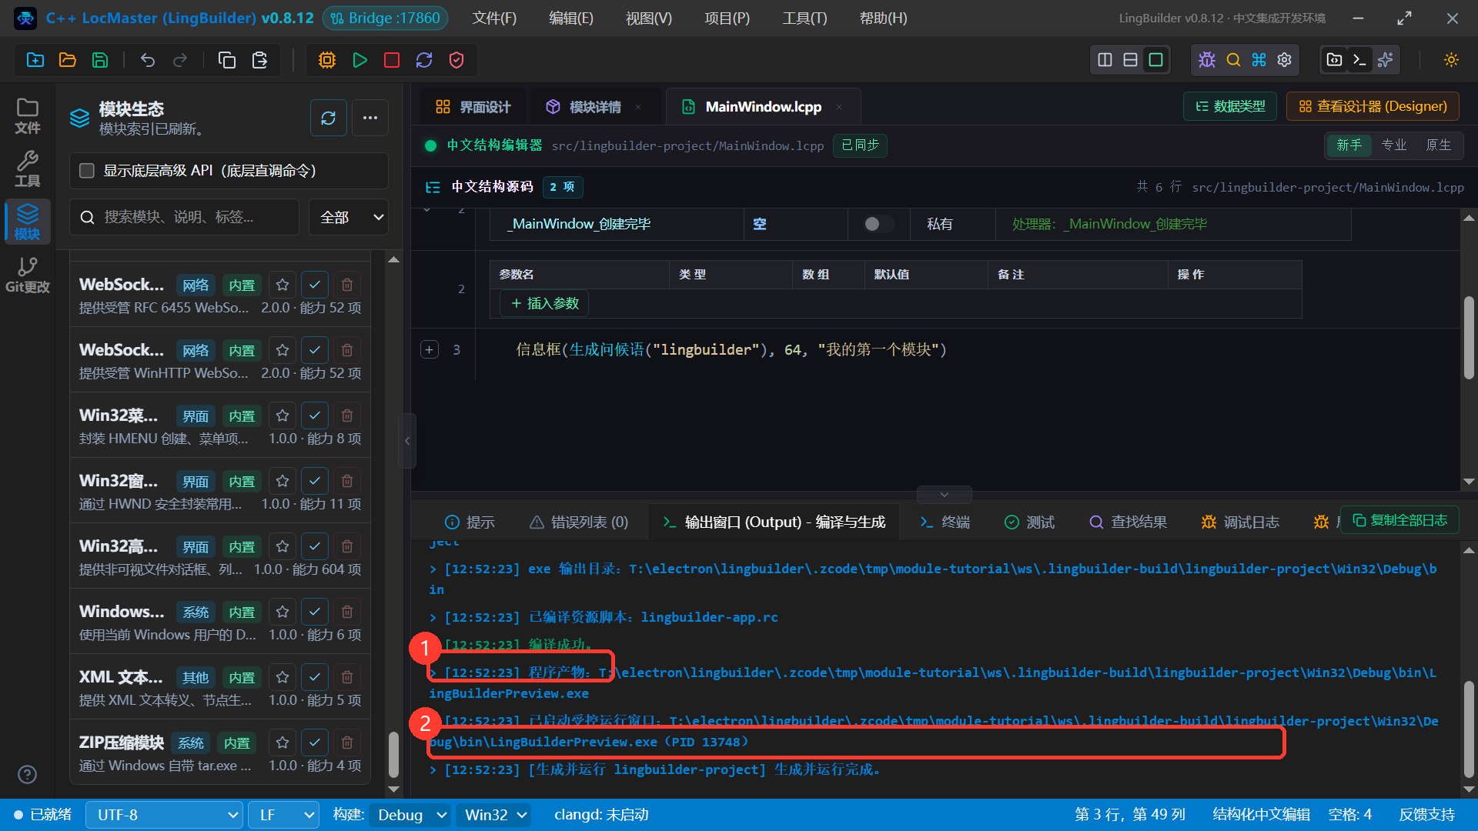
Task: Refresh the 模块生态 module index
Action: click(x=329, y=118)
